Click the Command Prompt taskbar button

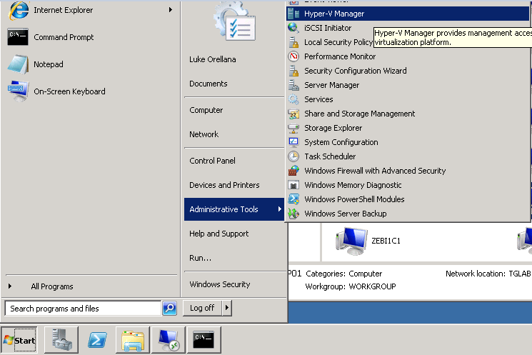[x=204, y=340]
